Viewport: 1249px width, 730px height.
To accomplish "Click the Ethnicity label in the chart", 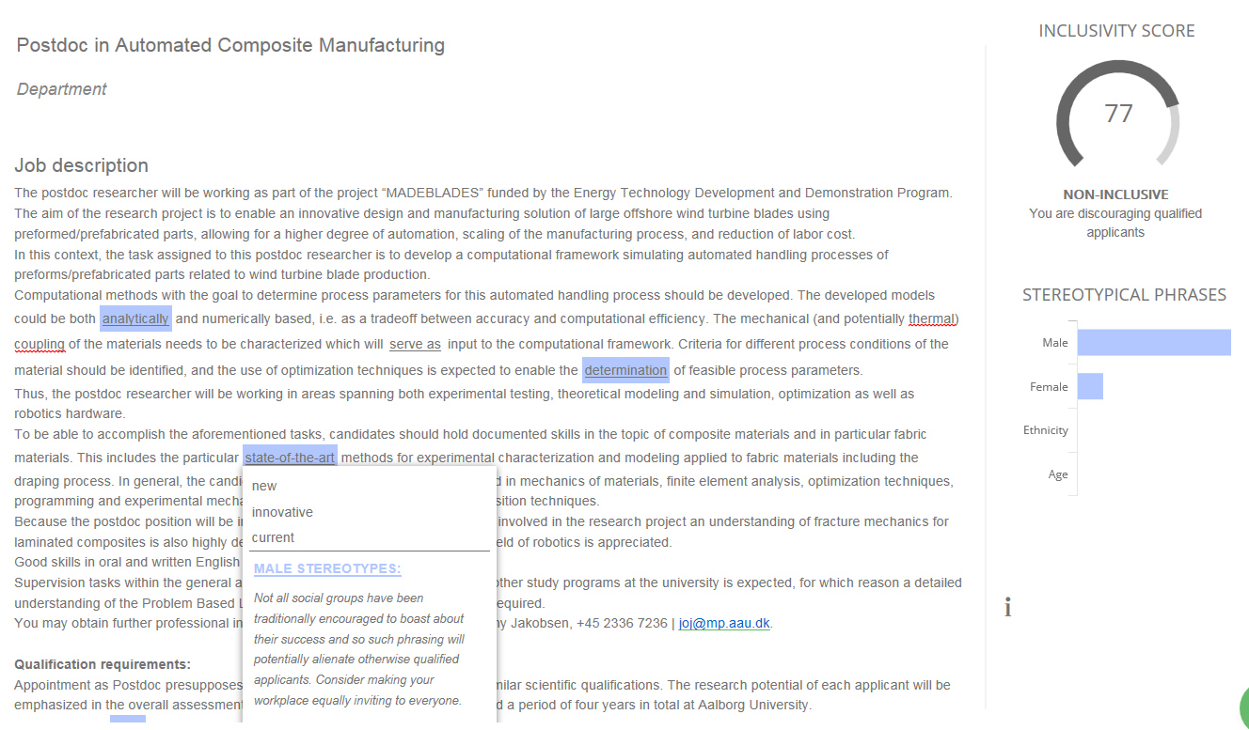I will pos(1045,430).
